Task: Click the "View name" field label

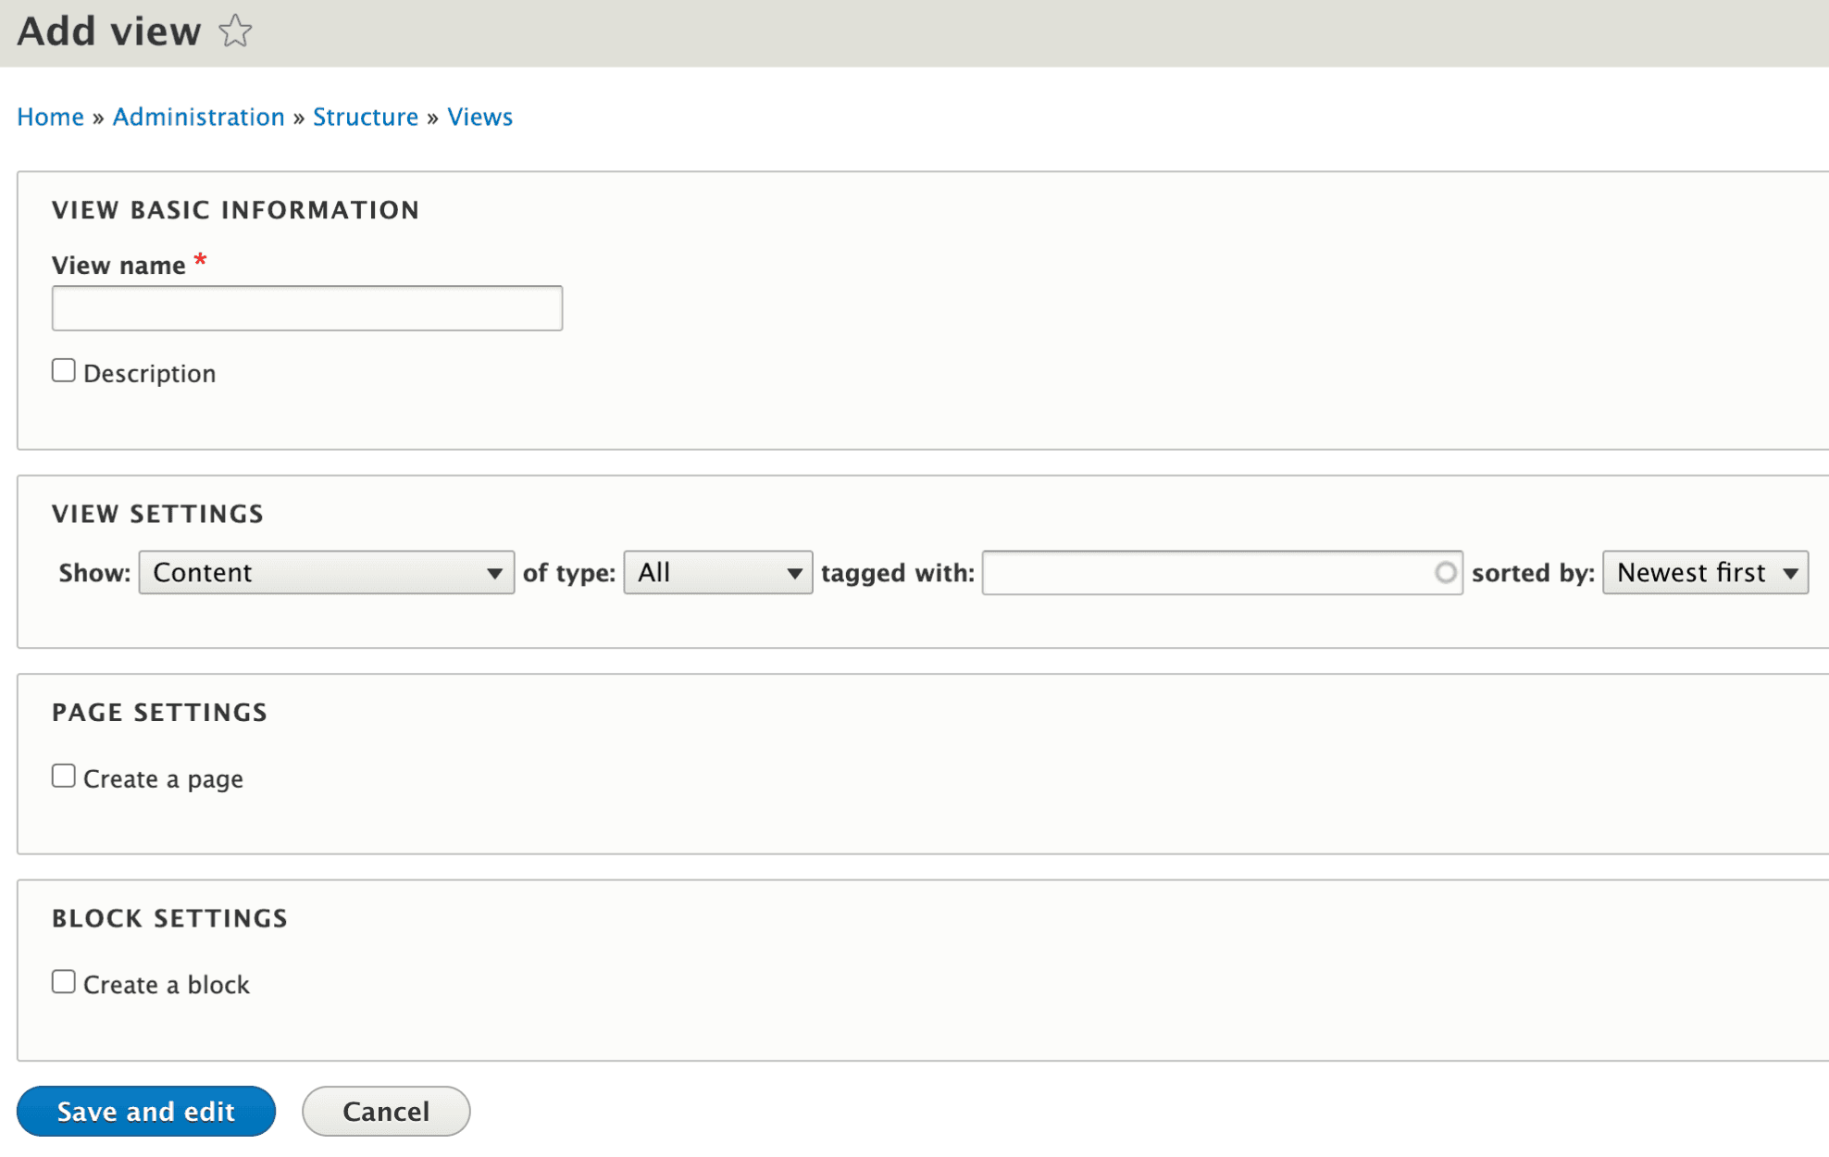Action: [118, 266]
